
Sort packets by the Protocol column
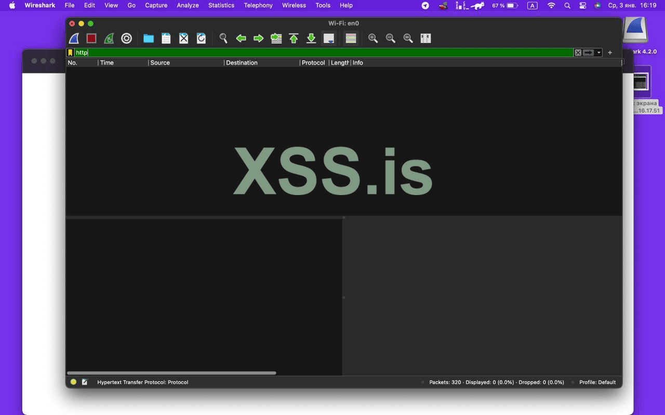314,63
